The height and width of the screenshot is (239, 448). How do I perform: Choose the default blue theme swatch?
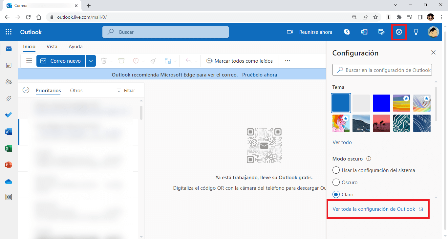coord(341,103)
